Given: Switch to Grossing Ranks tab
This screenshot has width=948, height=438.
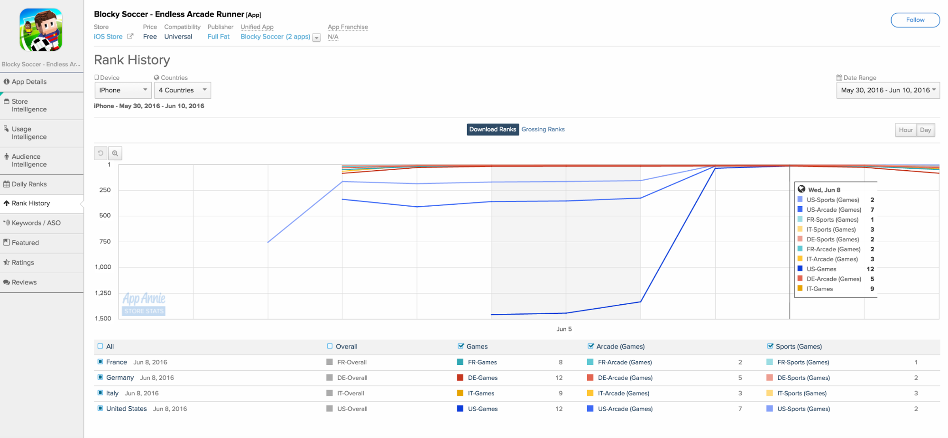Looking at the screenshot, I should (543, 129).
